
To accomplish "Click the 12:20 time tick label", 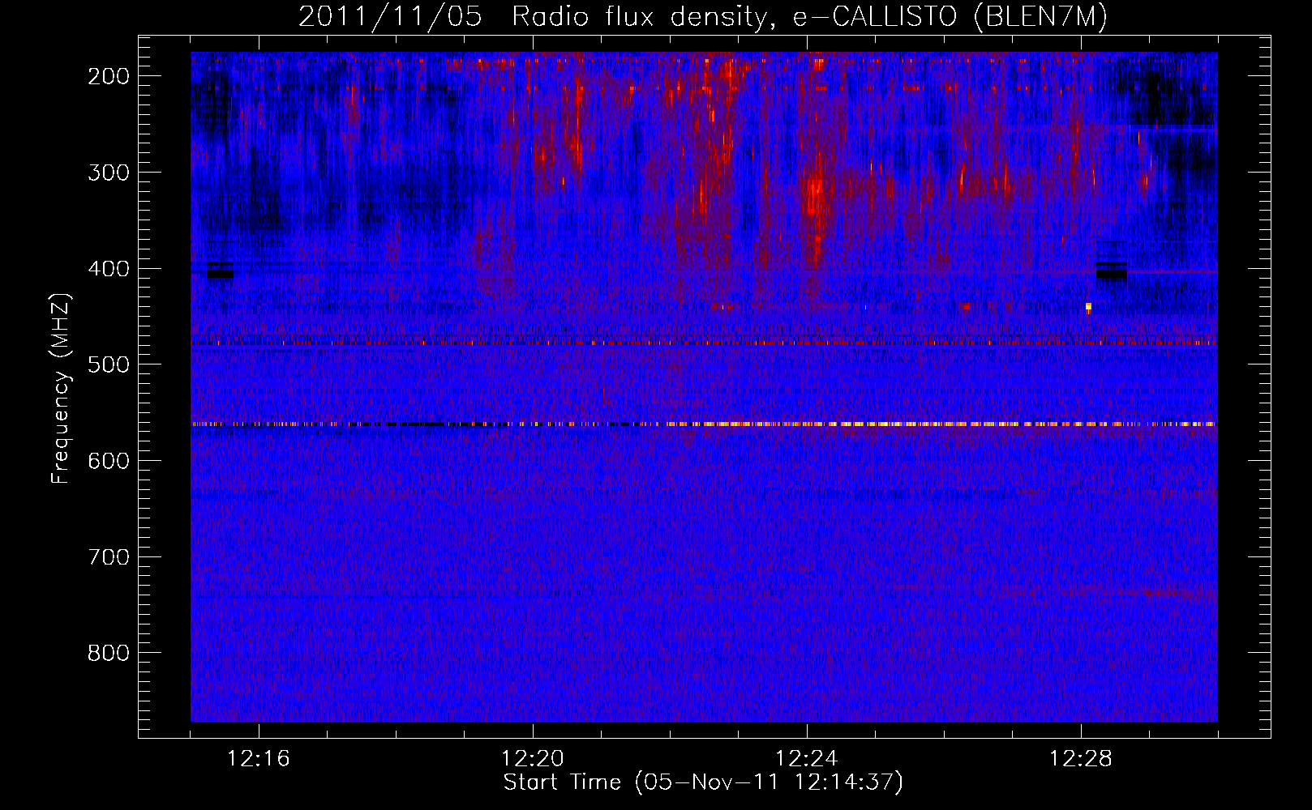I will [x=533, y=759].
